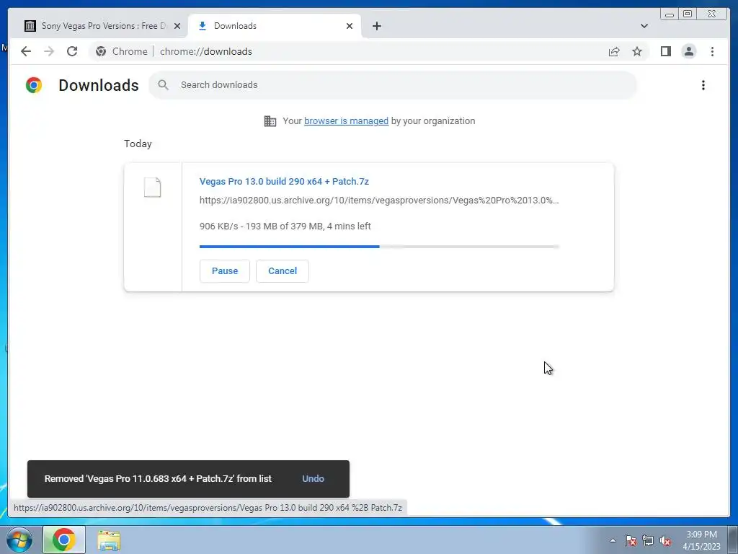Screen dimensions: 738x554
Task: Click the network status tray icon
Action: coord(648,540)
